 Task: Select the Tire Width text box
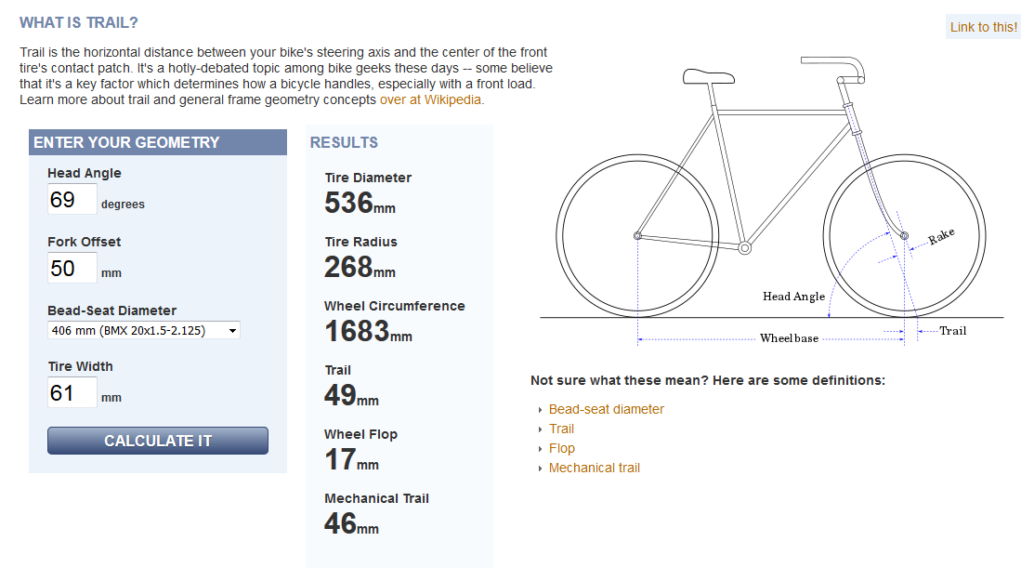[x=72, y=392]
